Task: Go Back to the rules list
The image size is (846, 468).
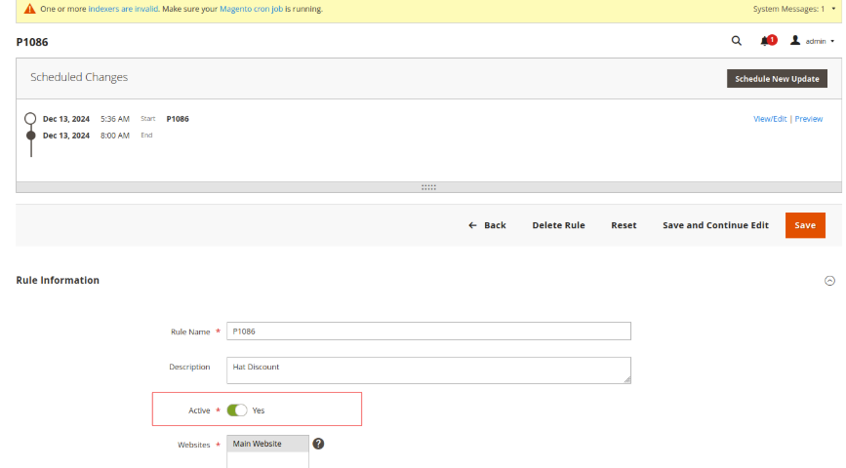Action: tap(487, 225)
